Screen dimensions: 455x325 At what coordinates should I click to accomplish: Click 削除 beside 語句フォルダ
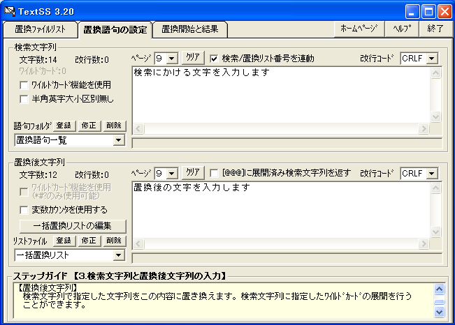pos(114,126)
